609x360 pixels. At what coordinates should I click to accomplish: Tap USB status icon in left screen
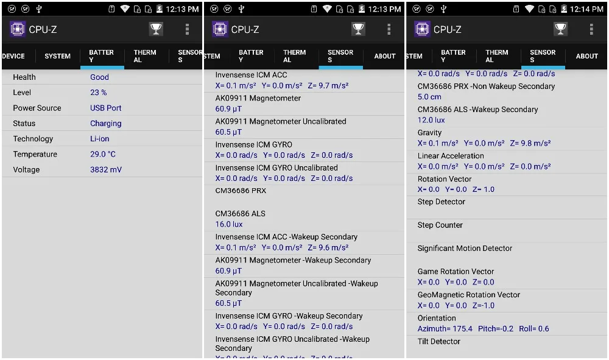pyautogui.click(x=39, y=9)
